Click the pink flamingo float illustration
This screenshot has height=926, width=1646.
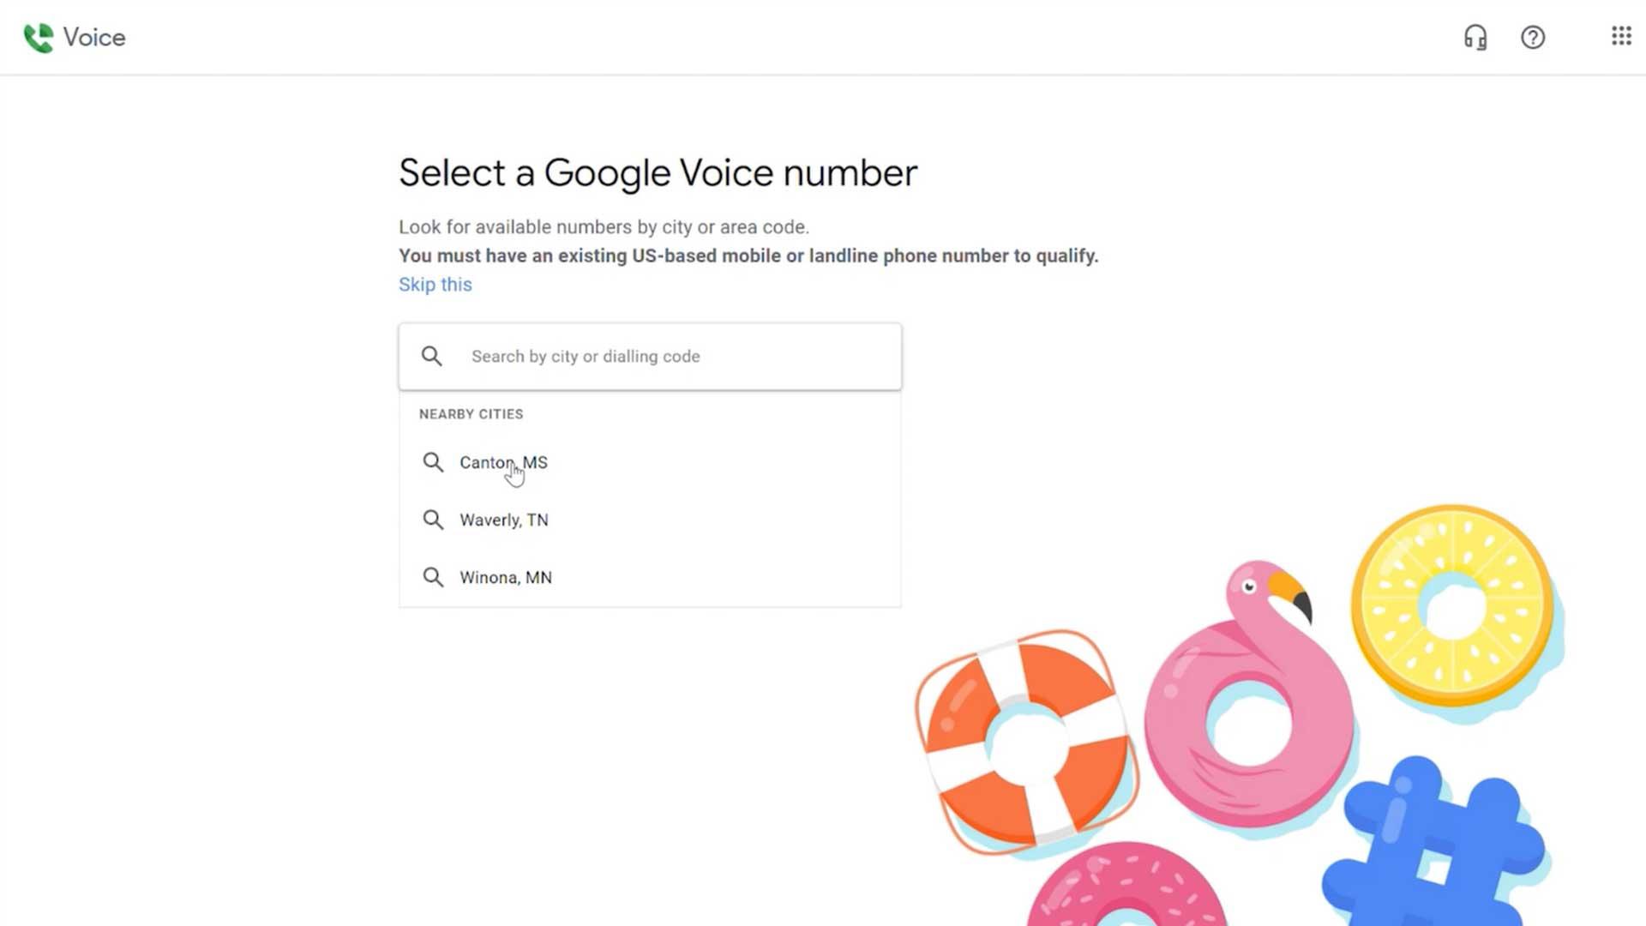1250,694
